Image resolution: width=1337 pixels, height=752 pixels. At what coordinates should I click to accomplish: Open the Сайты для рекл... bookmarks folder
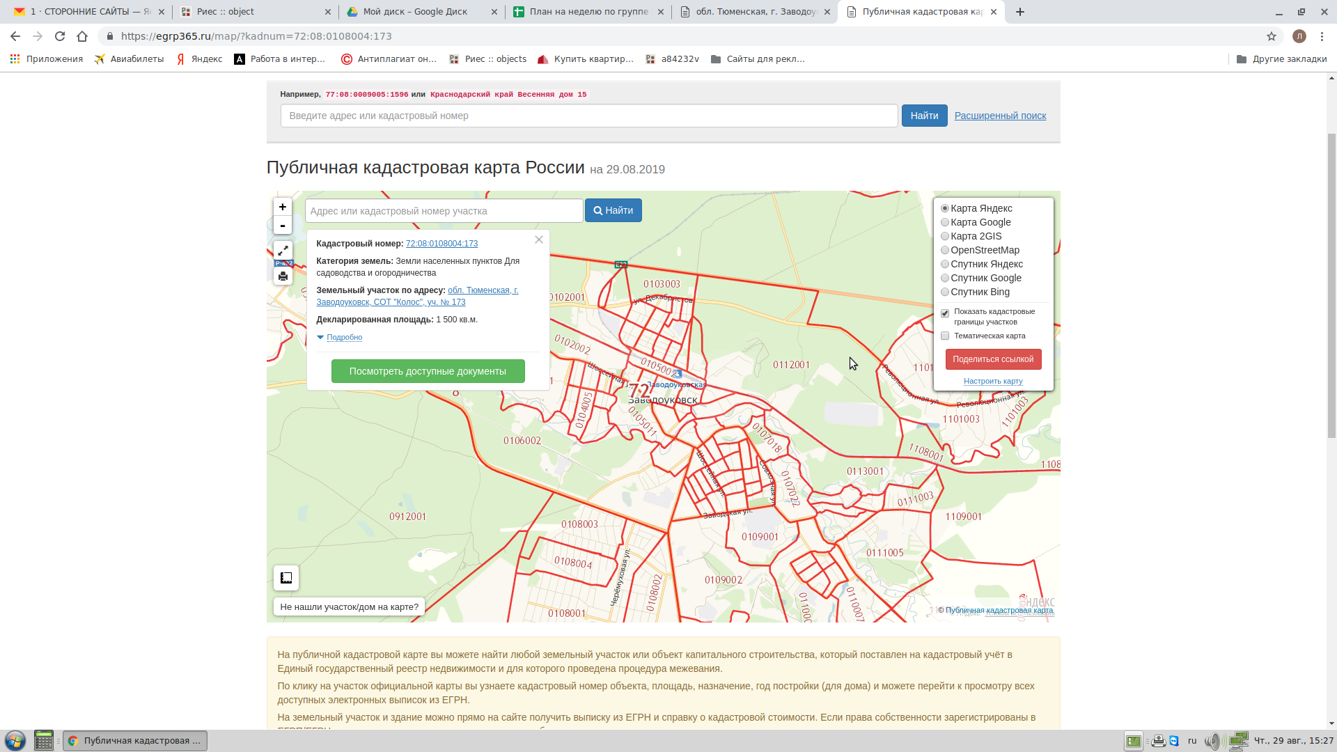758,59
